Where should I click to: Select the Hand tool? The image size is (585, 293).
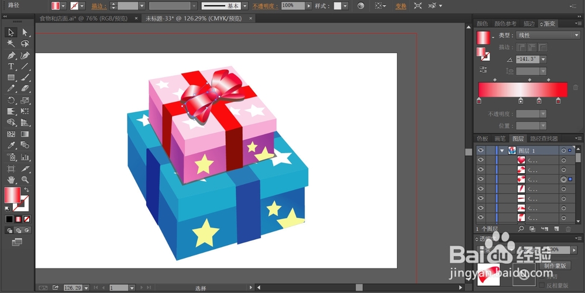click(11, 180)
